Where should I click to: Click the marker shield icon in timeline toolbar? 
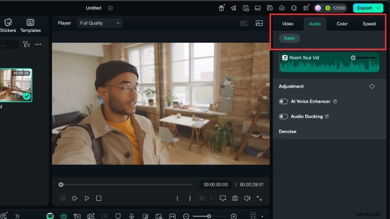118,216
